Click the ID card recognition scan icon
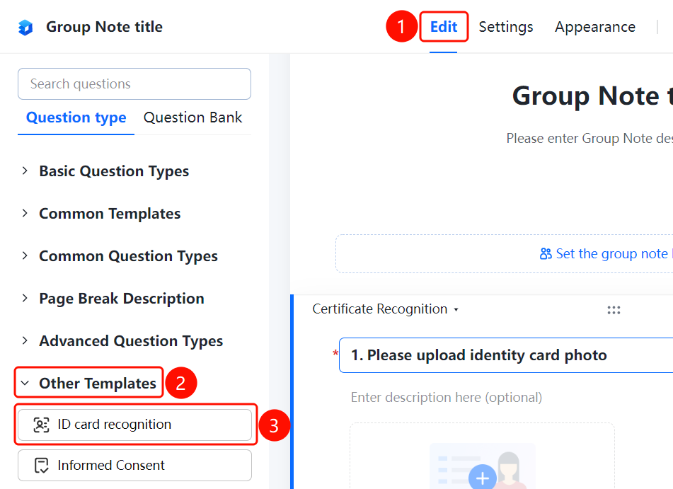Screen dimensions: 673x489 41,425
